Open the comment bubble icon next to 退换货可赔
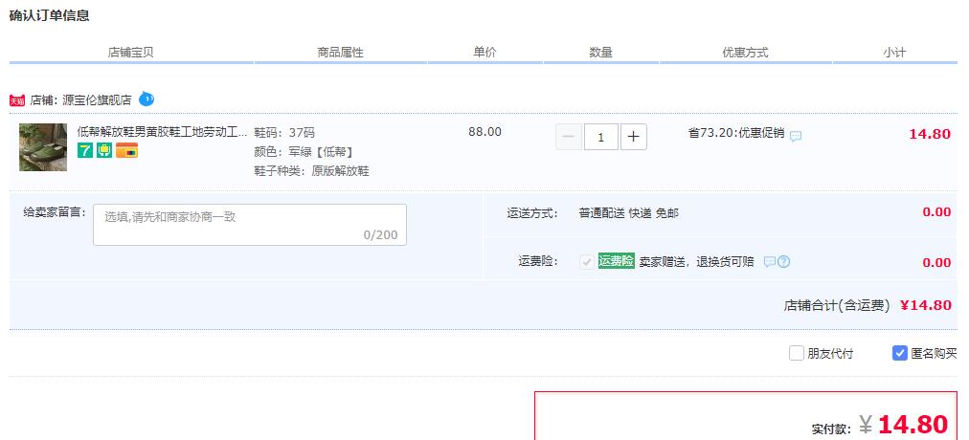Viewport: 969px width, 440px height. coord(770,262)
